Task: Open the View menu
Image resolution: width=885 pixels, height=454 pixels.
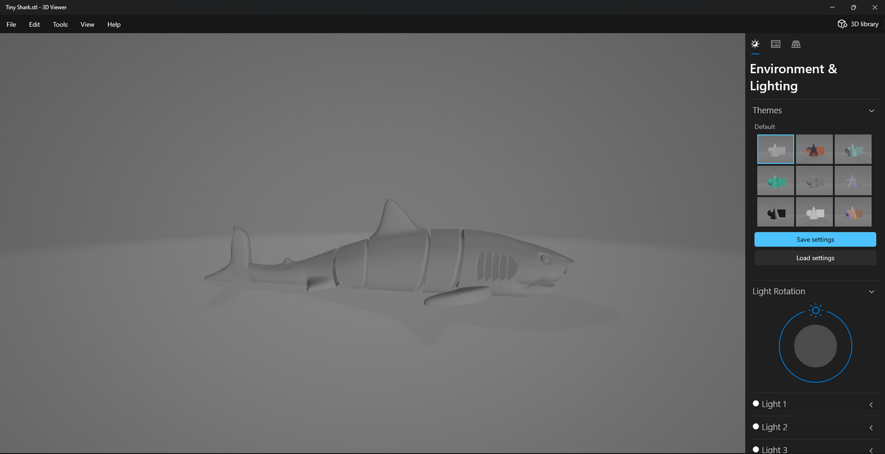Action: [87, 24]
